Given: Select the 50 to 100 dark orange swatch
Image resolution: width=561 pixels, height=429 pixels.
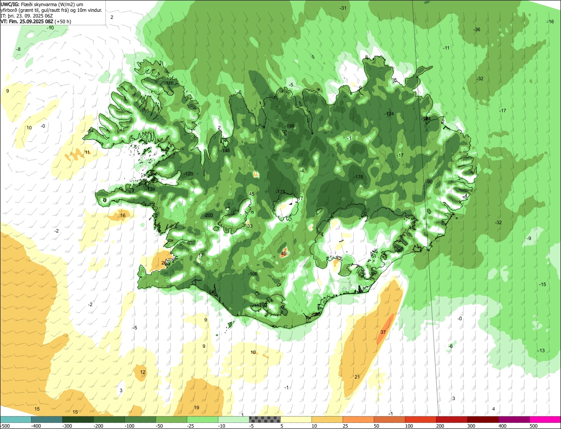Looking at the screenshot, I should [x=389, y=419].
